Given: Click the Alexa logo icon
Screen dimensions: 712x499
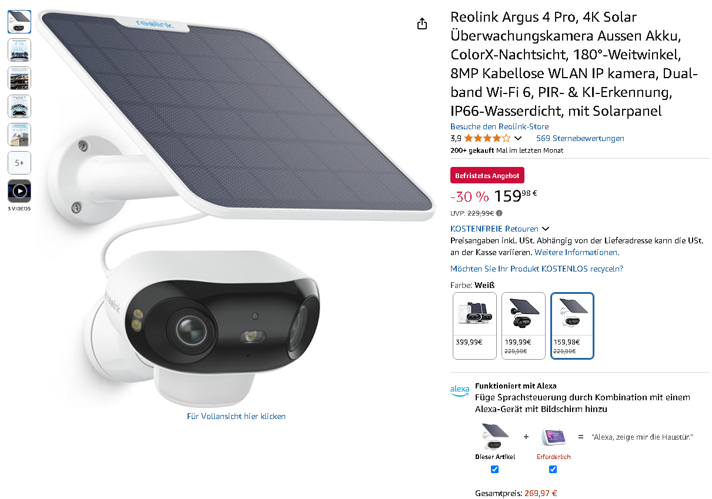Looking at the screenshot, I should click(x=460, y=389).
